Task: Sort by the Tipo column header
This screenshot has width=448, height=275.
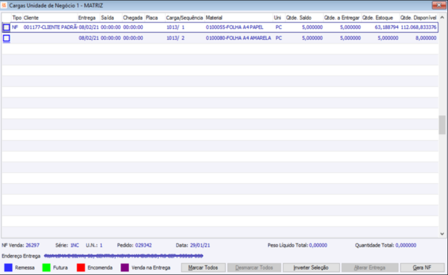Action: [x=17, y=18]
